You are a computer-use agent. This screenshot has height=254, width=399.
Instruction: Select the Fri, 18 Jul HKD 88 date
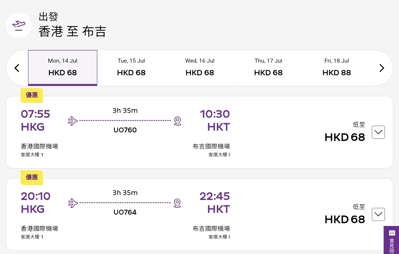tap(337, 68)
